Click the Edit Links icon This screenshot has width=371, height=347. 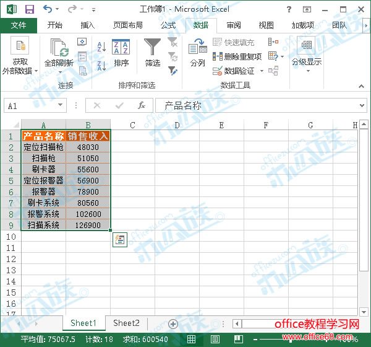coord(83,71)
